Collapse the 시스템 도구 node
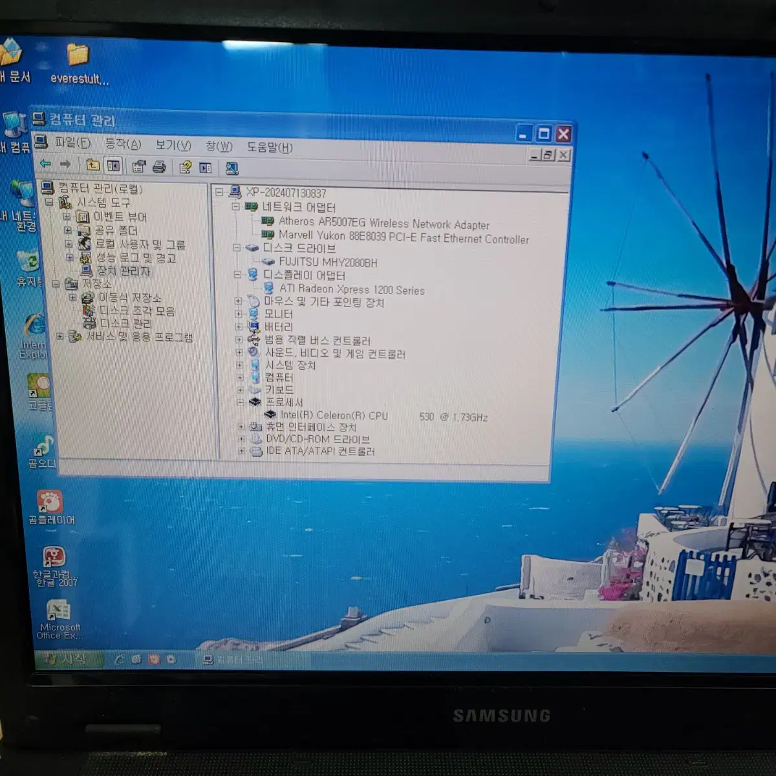The width and height of the screenshot is (776, 776). 49,202
